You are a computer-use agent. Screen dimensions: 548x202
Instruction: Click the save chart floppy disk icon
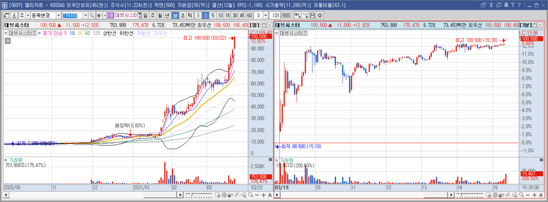(312, 15)
